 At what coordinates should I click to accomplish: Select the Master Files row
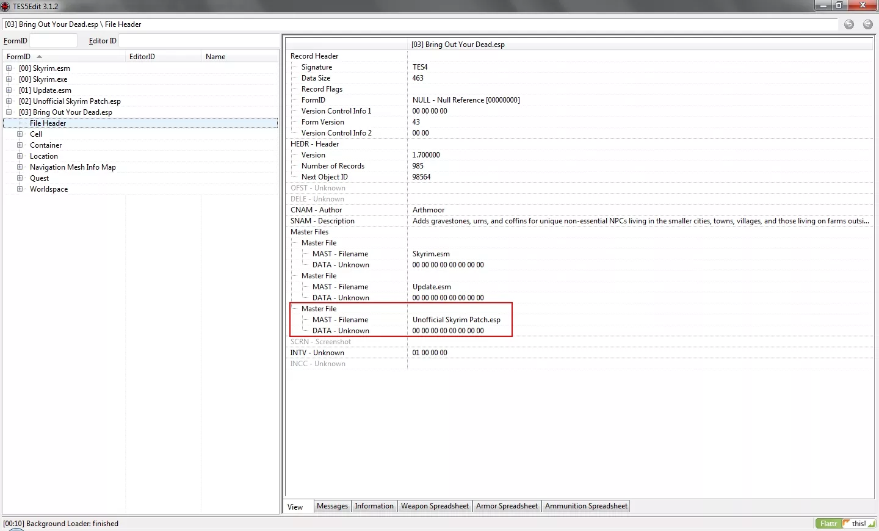coord(580,232)
